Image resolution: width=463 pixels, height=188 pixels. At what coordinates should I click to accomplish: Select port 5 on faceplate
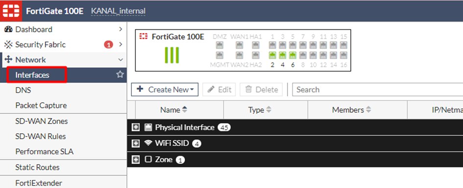point(292,45)
